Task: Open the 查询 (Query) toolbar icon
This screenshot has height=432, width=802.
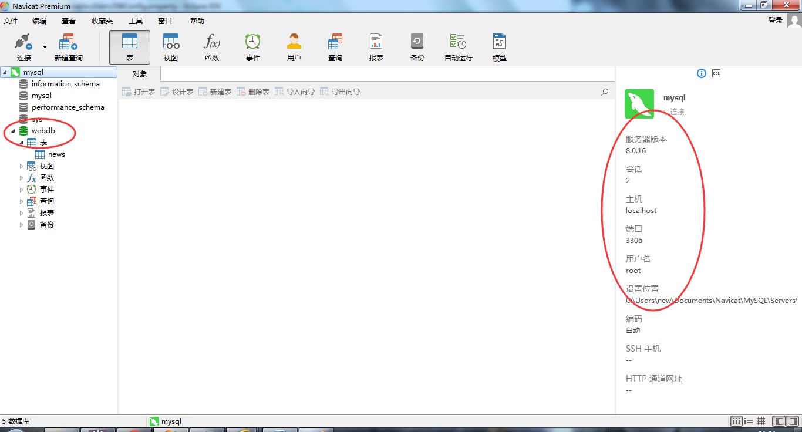Action: click(x=335, y=48)
